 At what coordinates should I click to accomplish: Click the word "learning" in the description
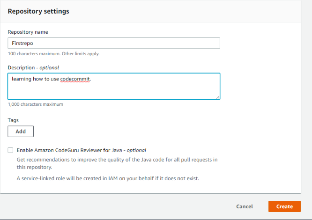pyautogui.click(x=22, y=79)
